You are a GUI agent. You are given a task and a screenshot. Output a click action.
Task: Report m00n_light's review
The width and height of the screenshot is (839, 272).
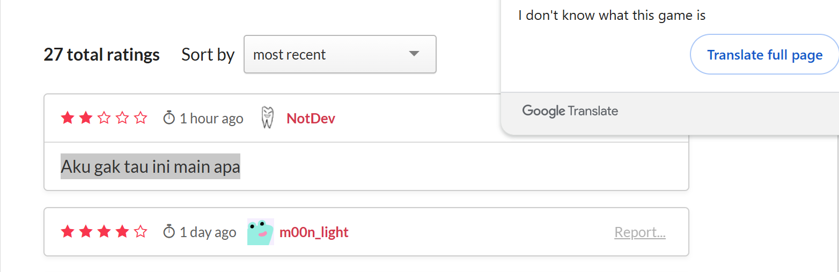coord(640,232)
